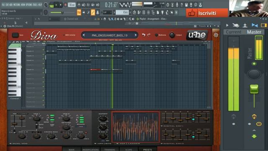268x151 pixels.
Task: Switch to Diva PRESETS tab
Action: [x=147, y=149]
